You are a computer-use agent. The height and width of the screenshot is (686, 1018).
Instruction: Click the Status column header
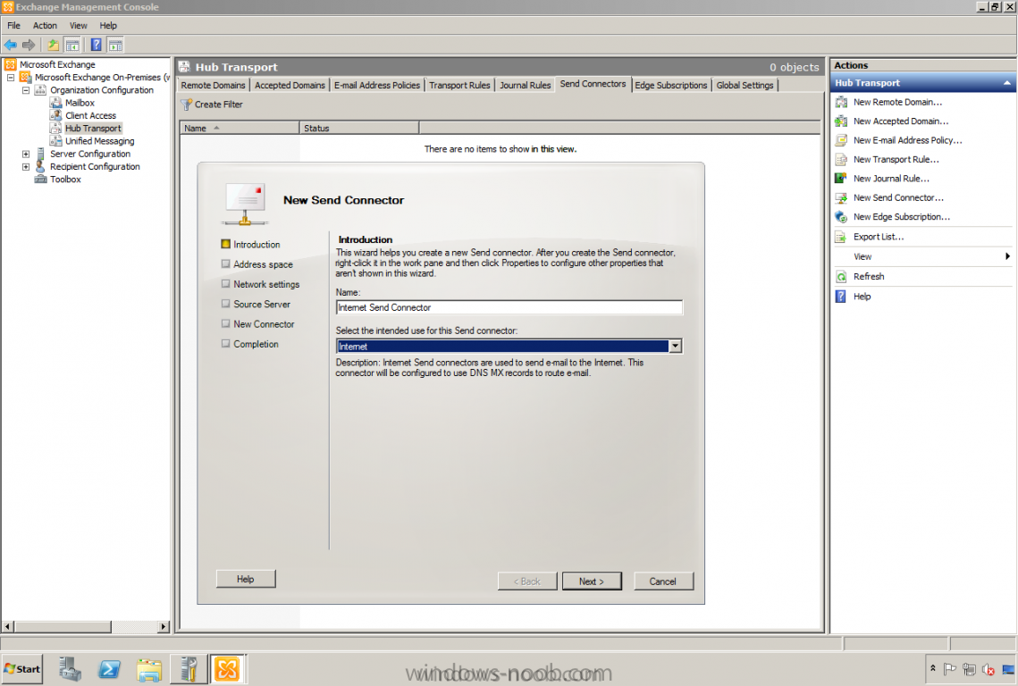pyautogui.click(x=359, y=128)
